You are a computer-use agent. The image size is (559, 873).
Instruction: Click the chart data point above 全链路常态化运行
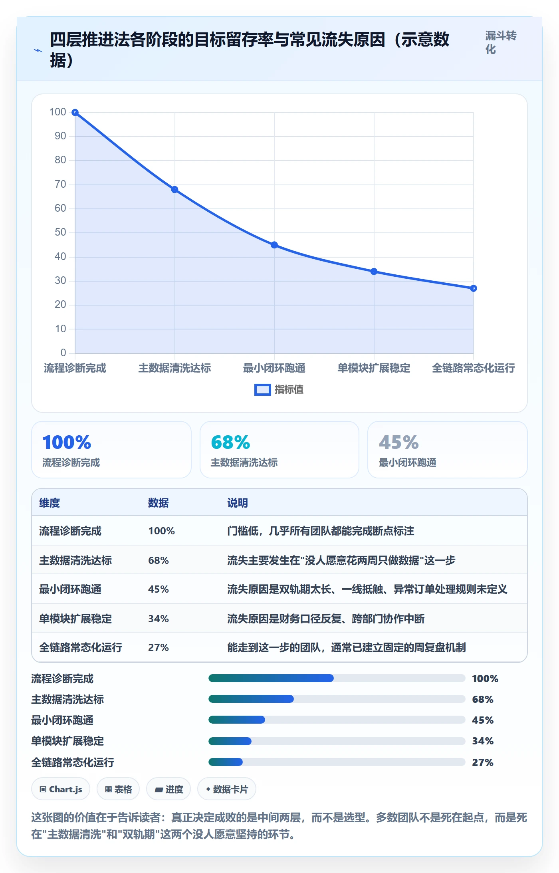pyautogui.click(x=474, y=288)
